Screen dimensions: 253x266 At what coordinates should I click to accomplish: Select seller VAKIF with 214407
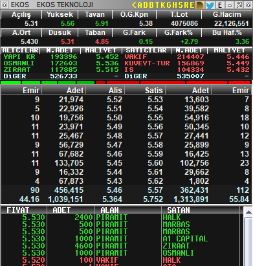[x=187, y=57]
